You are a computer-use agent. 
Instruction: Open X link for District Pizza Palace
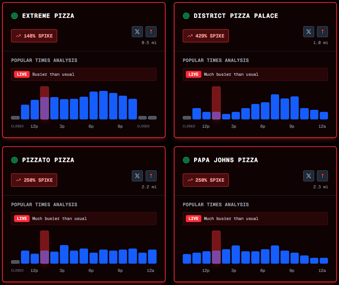(309, 32)
